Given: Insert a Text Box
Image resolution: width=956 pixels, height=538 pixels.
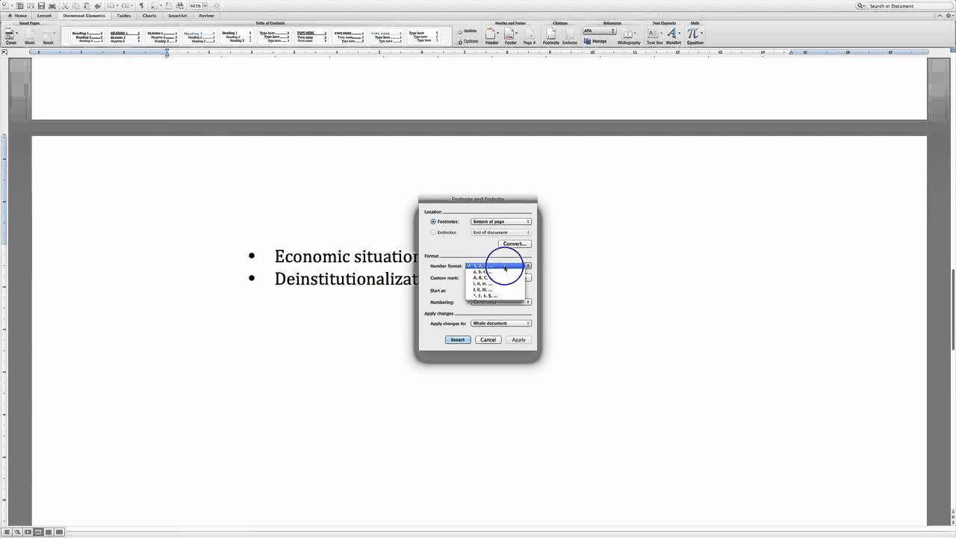Looking at the screenshot, I should coord(654,37).
